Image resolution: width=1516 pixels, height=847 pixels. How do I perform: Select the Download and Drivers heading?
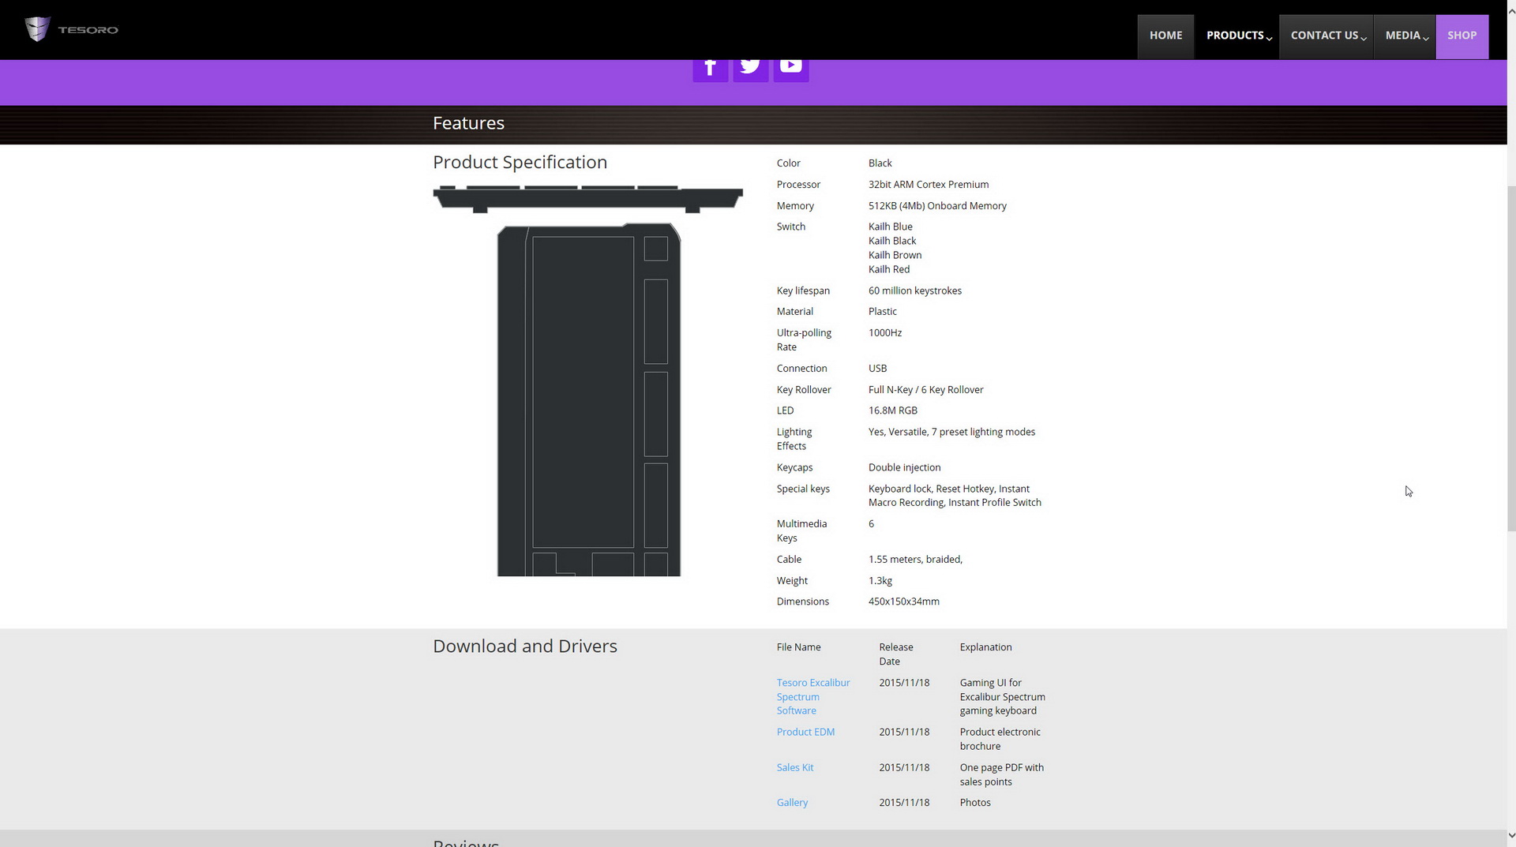[525, 646]
